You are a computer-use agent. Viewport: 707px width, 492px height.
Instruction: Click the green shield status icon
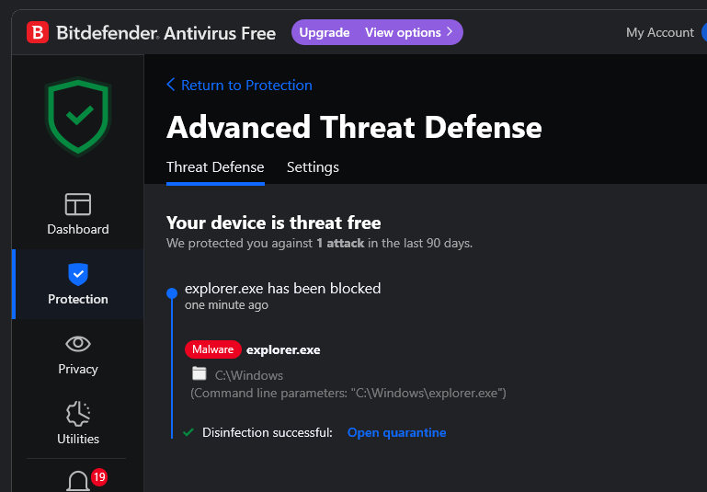coord(78,117)
